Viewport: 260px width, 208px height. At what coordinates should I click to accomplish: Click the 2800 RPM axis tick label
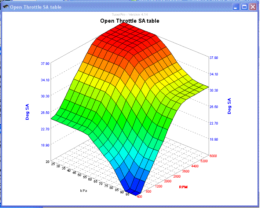click(177, 177)
